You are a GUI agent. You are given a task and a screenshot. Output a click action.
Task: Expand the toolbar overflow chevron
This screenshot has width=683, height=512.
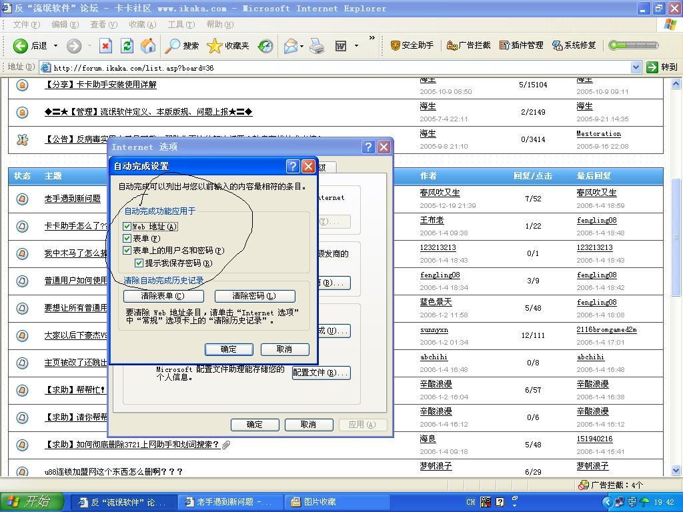372,39
